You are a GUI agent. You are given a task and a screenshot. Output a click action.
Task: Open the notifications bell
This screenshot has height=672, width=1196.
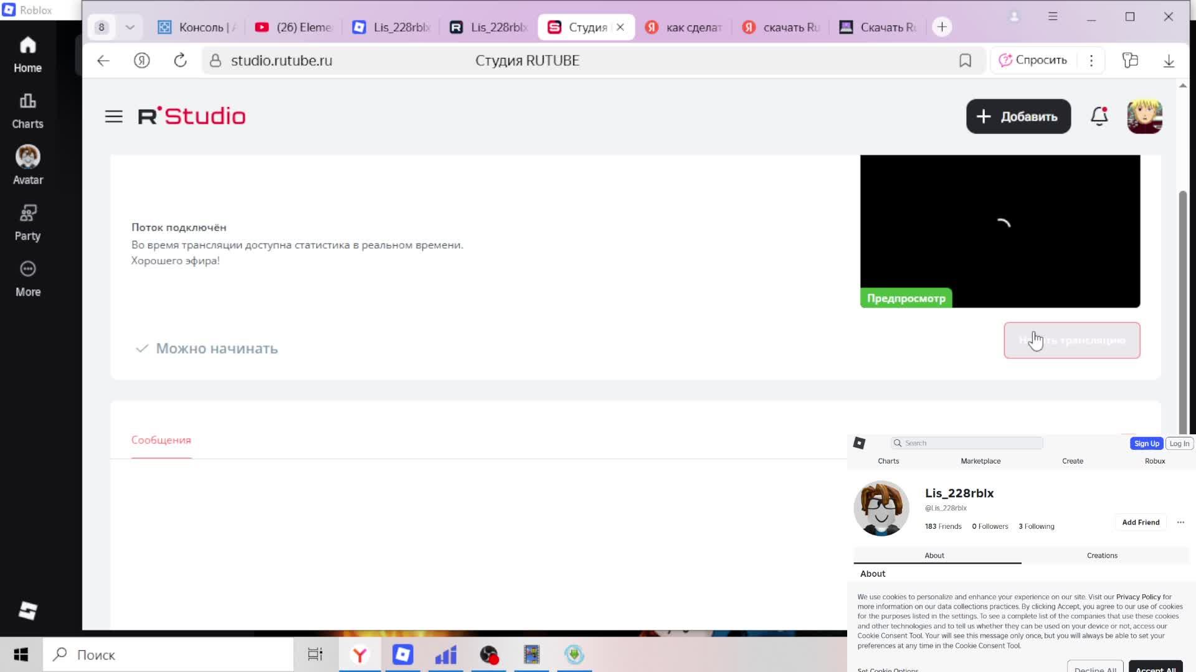[x=1099, y=116]
